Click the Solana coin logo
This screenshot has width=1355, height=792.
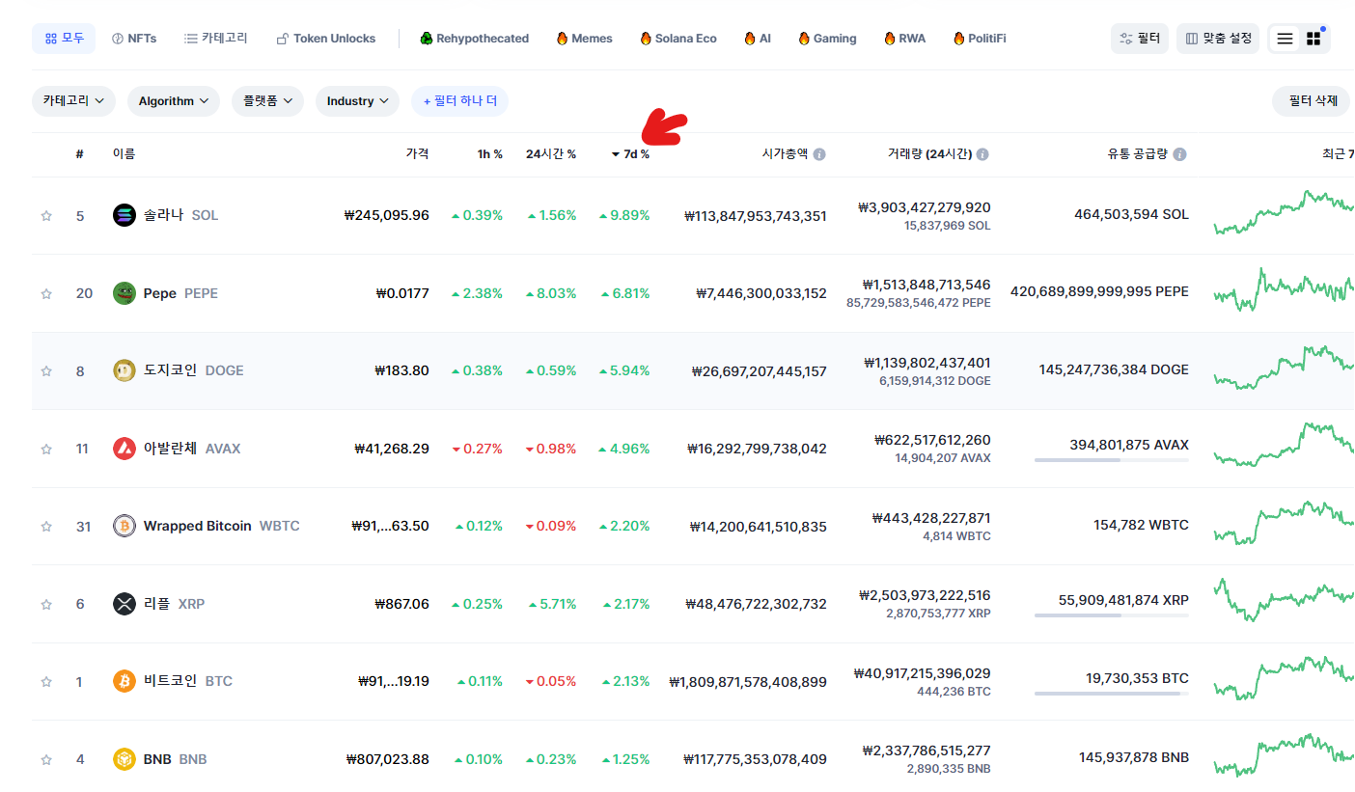124,215
